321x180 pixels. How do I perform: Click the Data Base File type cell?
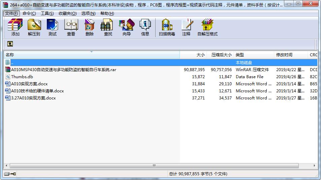tap(250, 77)
